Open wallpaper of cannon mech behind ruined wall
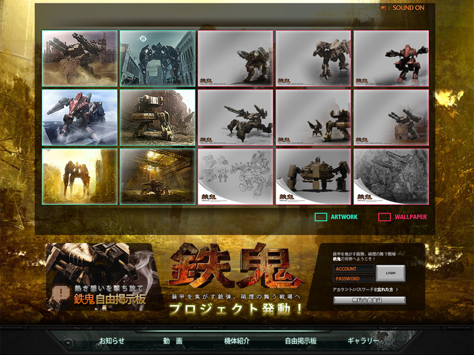The height and width of the screenshot is (355, 474). pos(391,117)
